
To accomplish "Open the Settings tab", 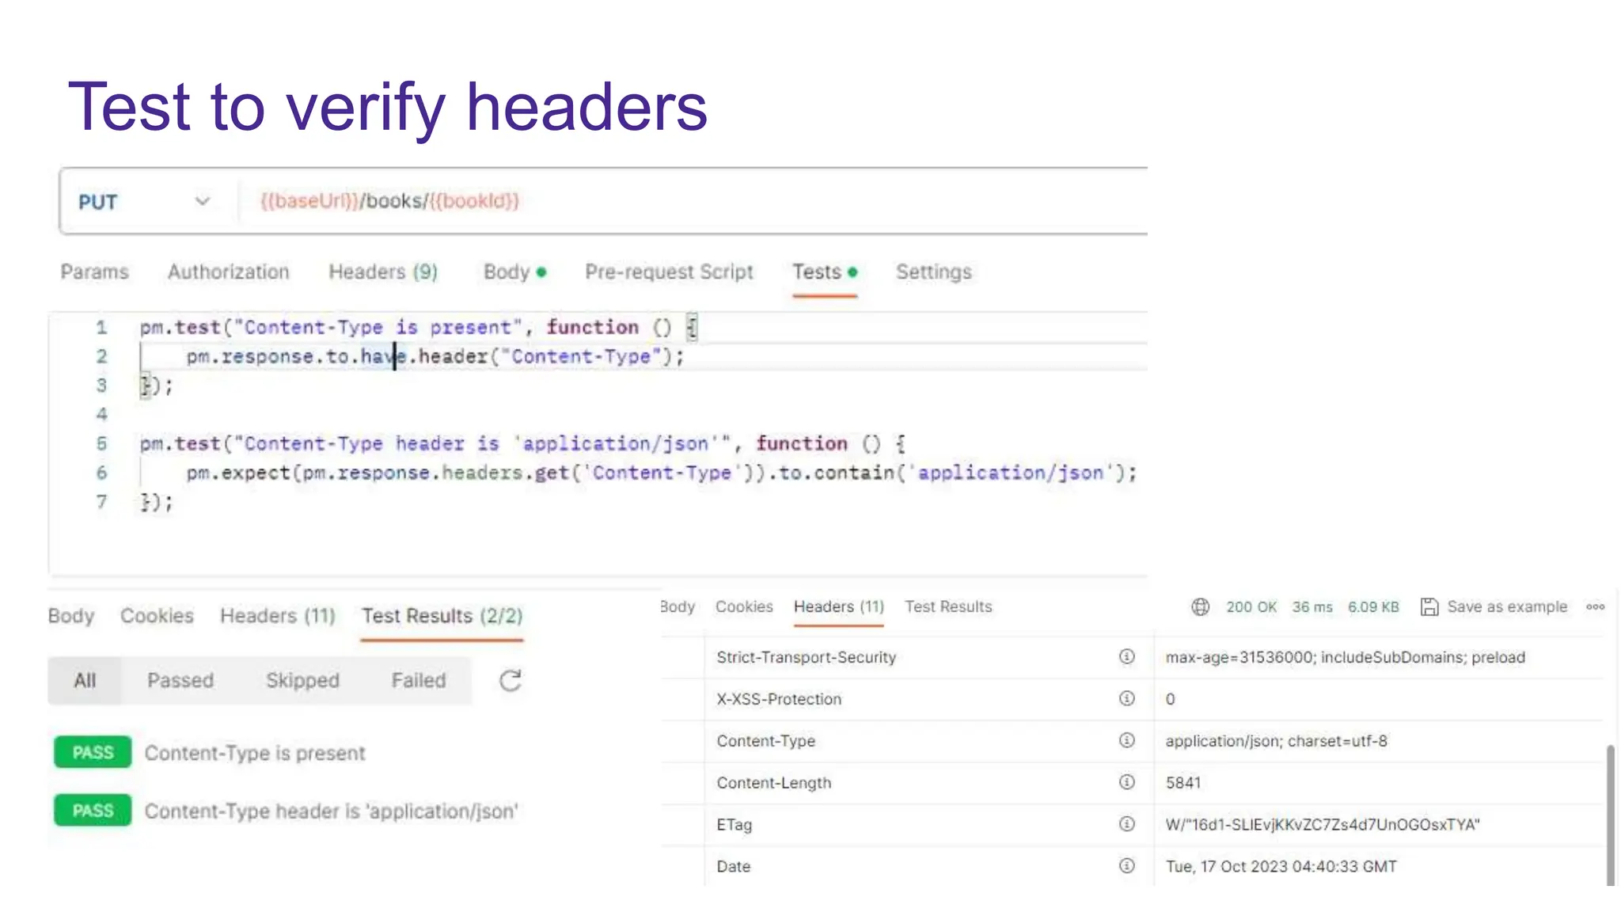I will coord(933,272).
